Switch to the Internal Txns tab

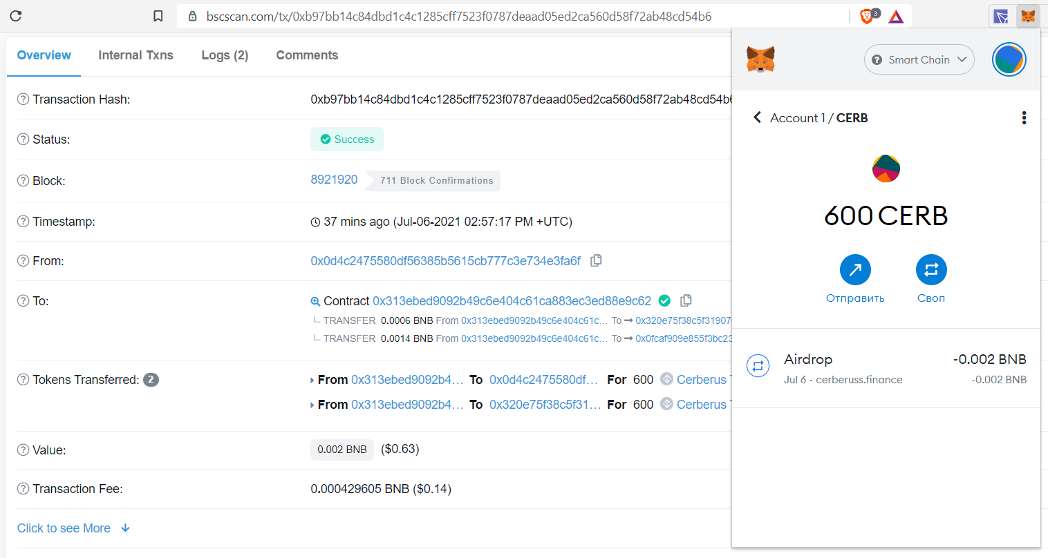135,55
